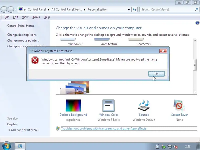Open the Windows Start orb
Screen dimensions: 200x150
point(6,146)
